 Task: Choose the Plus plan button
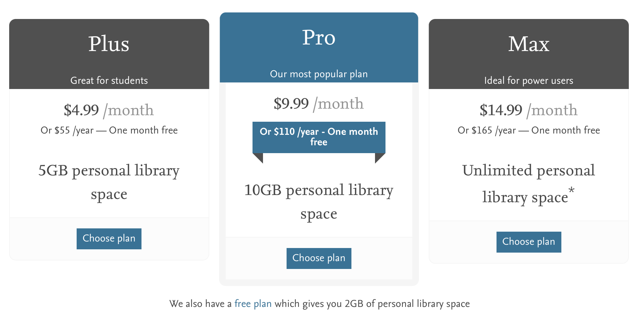[109, 239]
